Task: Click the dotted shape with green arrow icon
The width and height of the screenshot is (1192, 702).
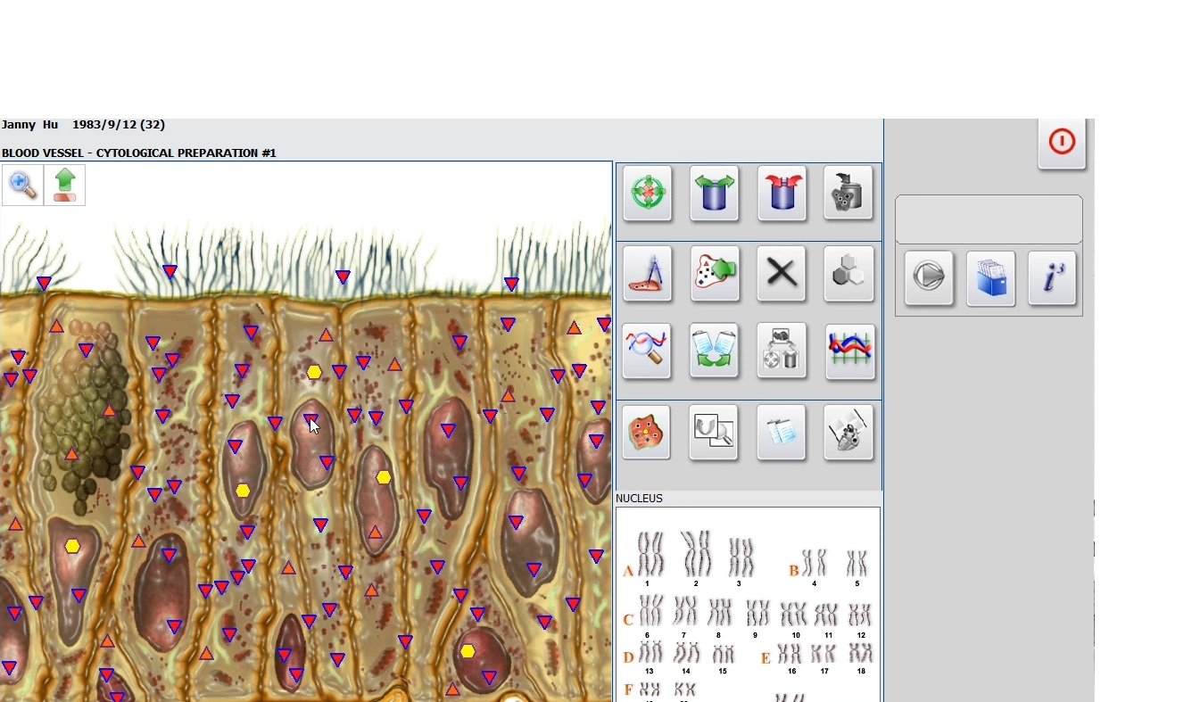Action: 714,273
